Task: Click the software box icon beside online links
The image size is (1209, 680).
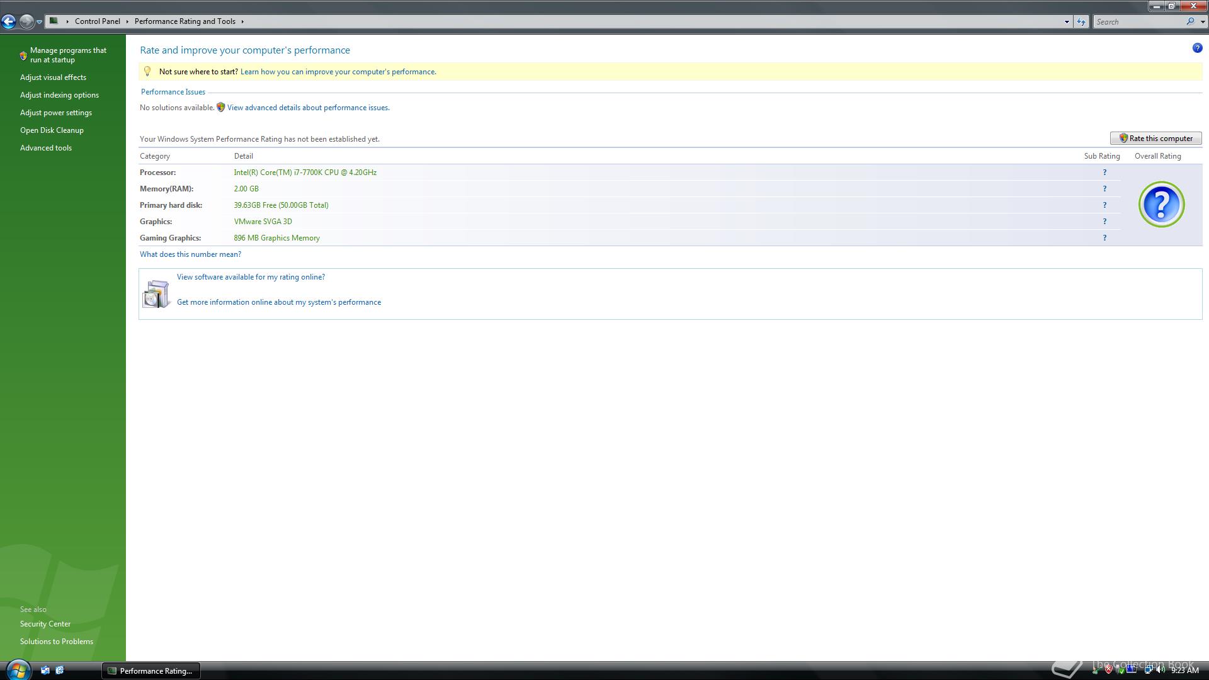Action: 156,294
